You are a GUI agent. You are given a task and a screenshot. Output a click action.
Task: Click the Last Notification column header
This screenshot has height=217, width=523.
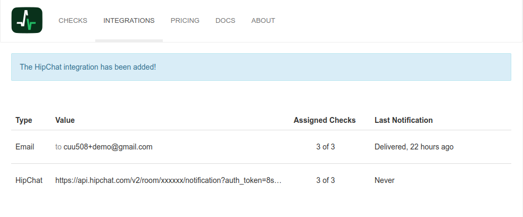(x=403, y=120)
